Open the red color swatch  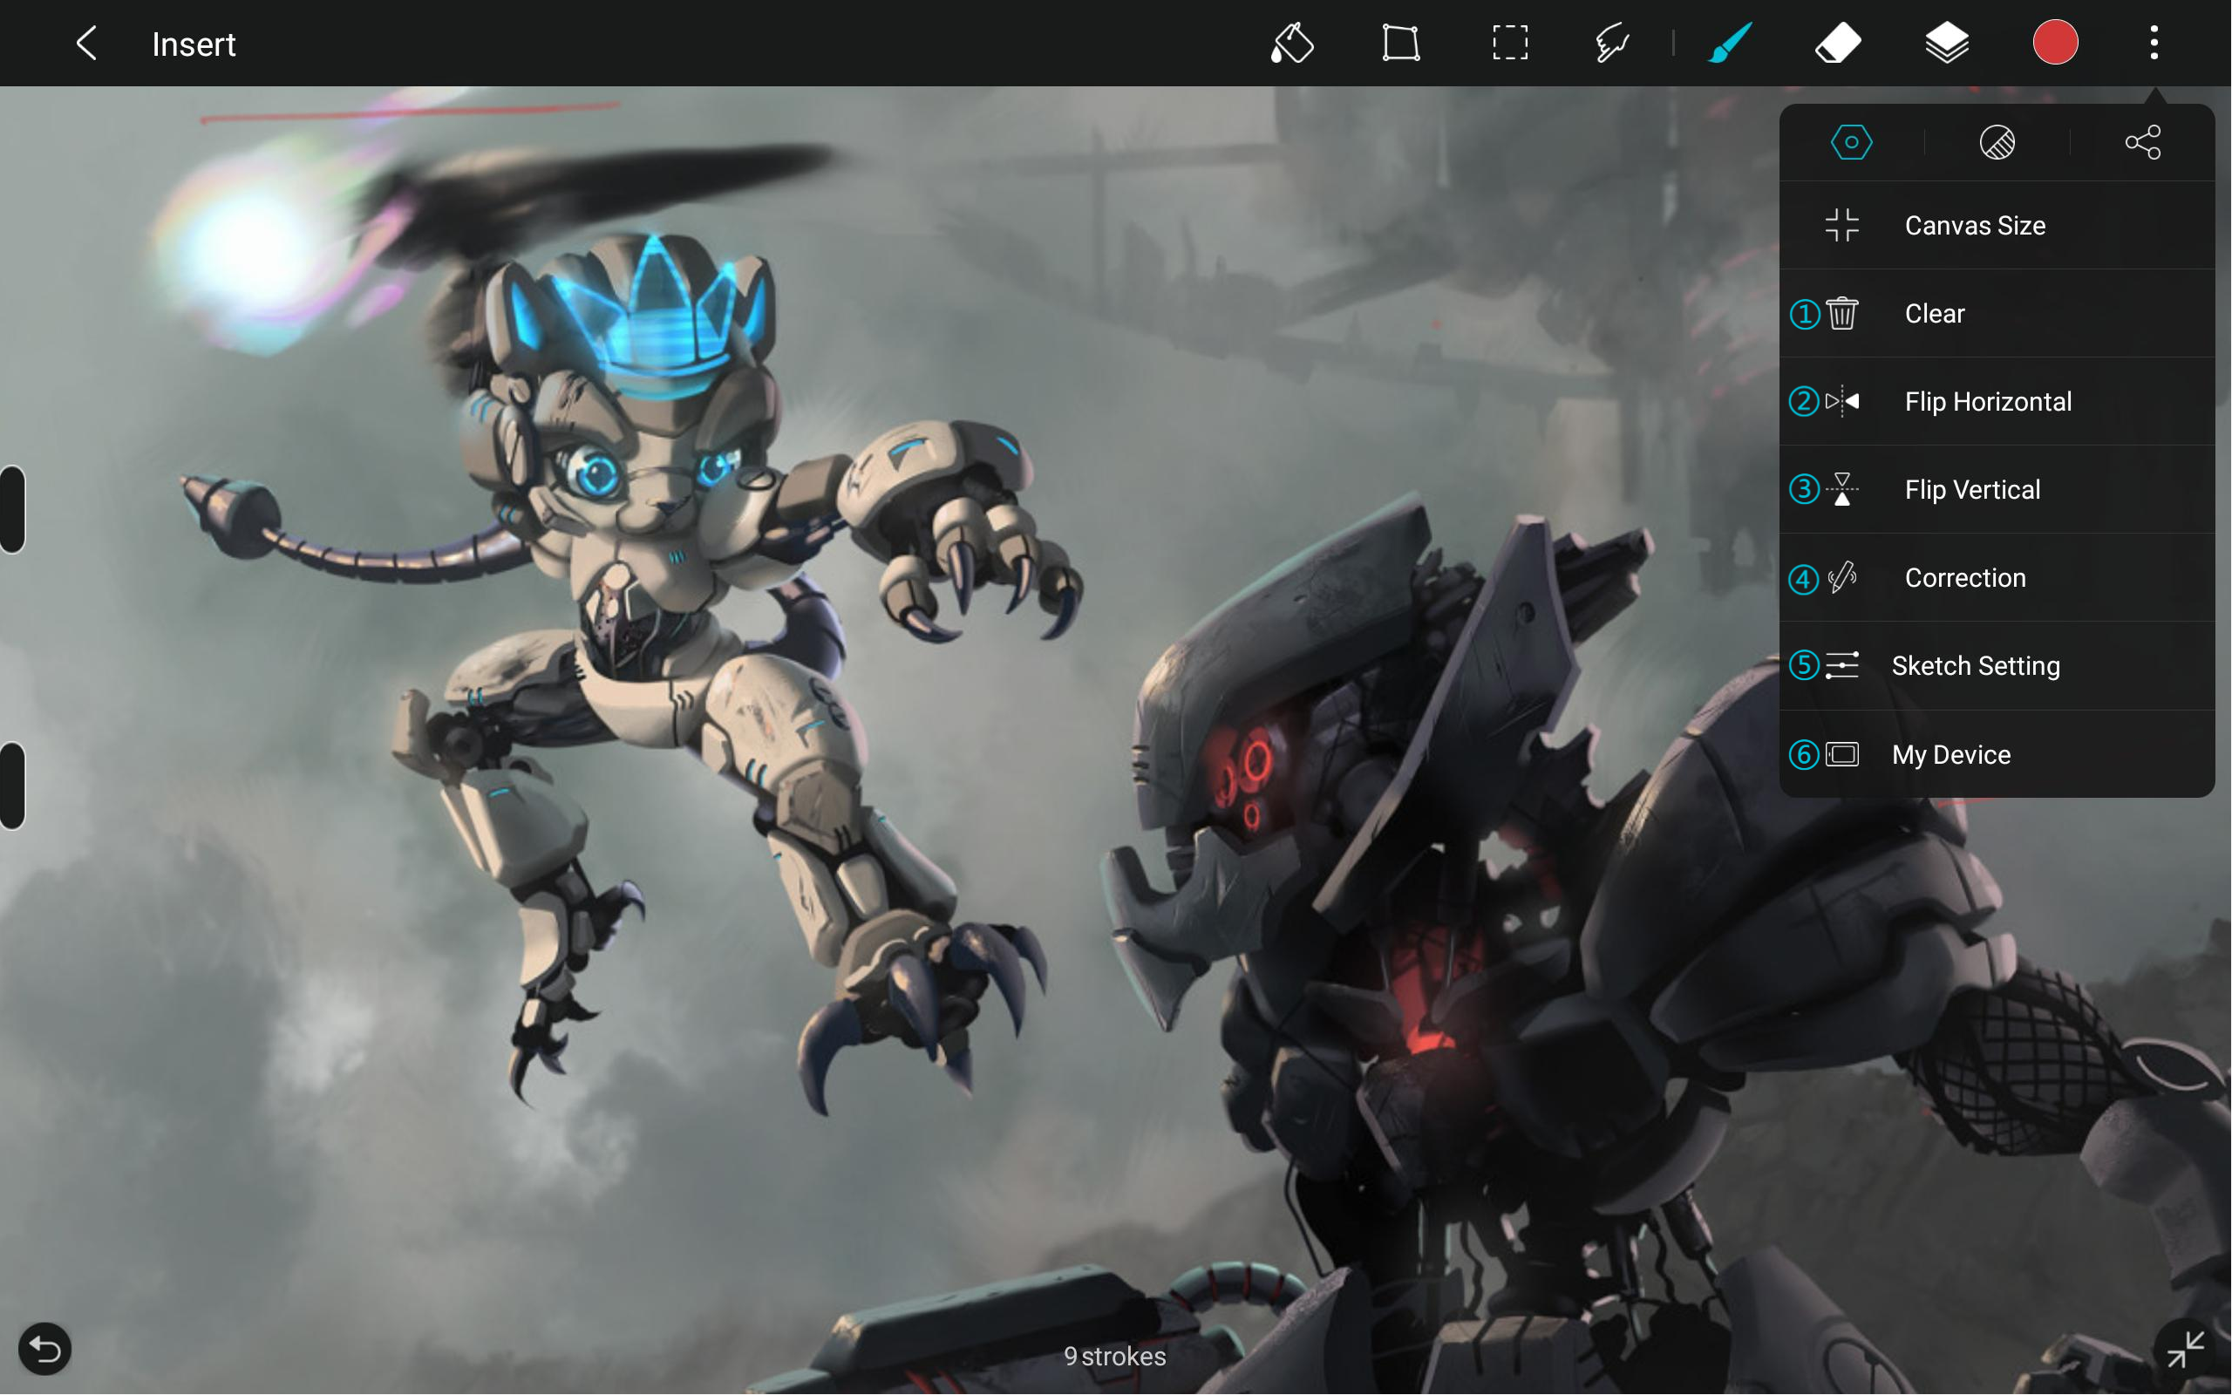(2055, 44)
